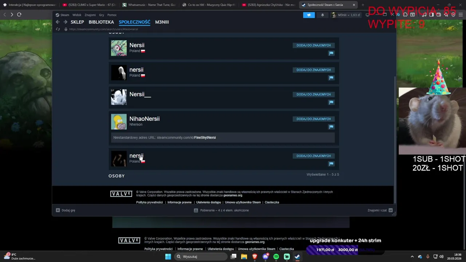Open NihaoNersii profile name link
Screen dimensions: 466x262
click(x=145, y=119)
